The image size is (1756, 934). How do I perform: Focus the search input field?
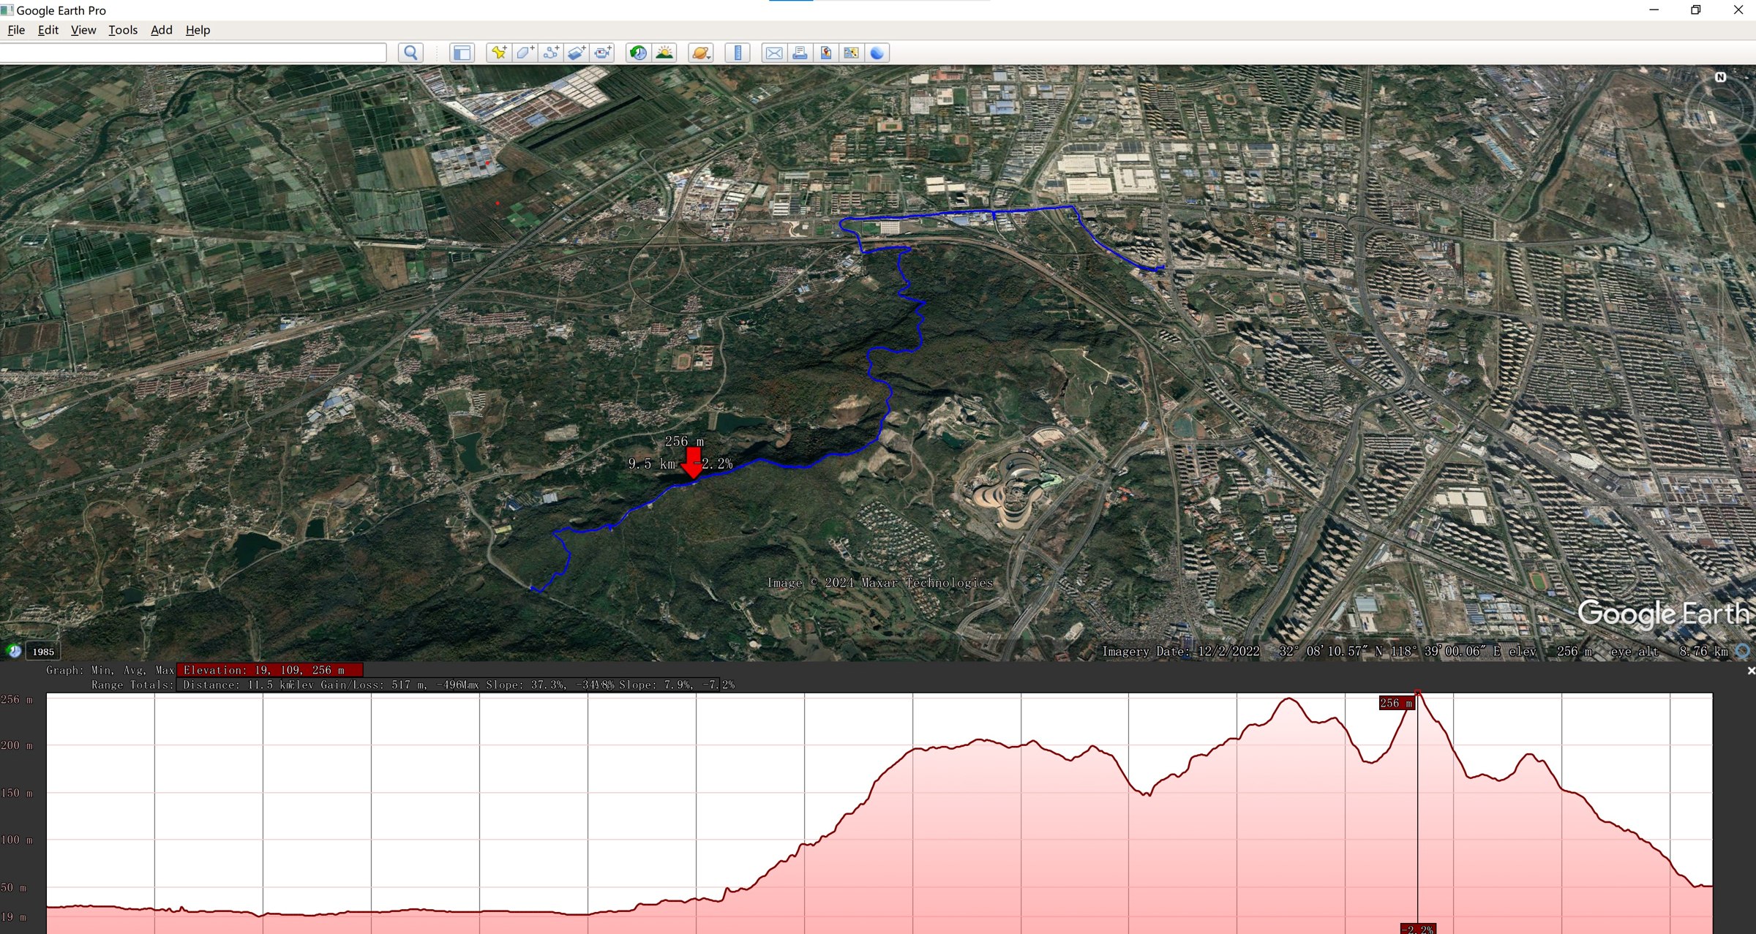coord(193,53)
